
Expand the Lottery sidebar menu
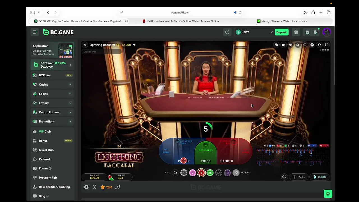(52, 103)
